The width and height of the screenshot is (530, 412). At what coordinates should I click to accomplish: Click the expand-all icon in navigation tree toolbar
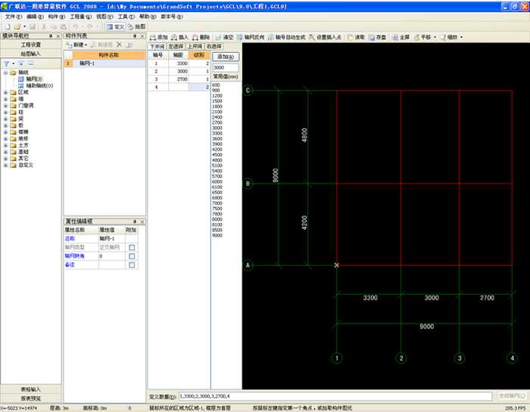(x=21, y=64)
